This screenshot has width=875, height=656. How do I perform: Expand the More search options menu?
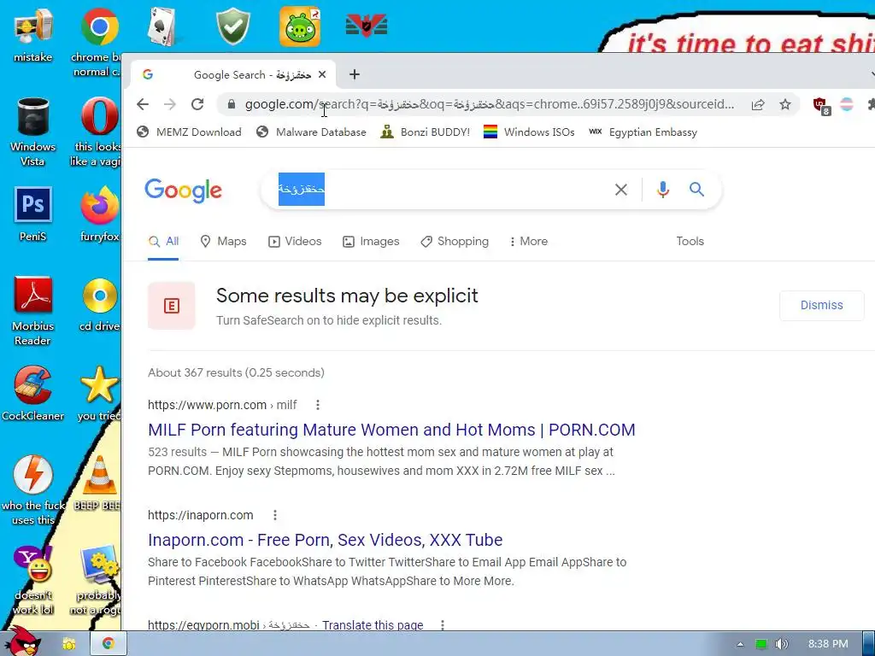[528, 242]
